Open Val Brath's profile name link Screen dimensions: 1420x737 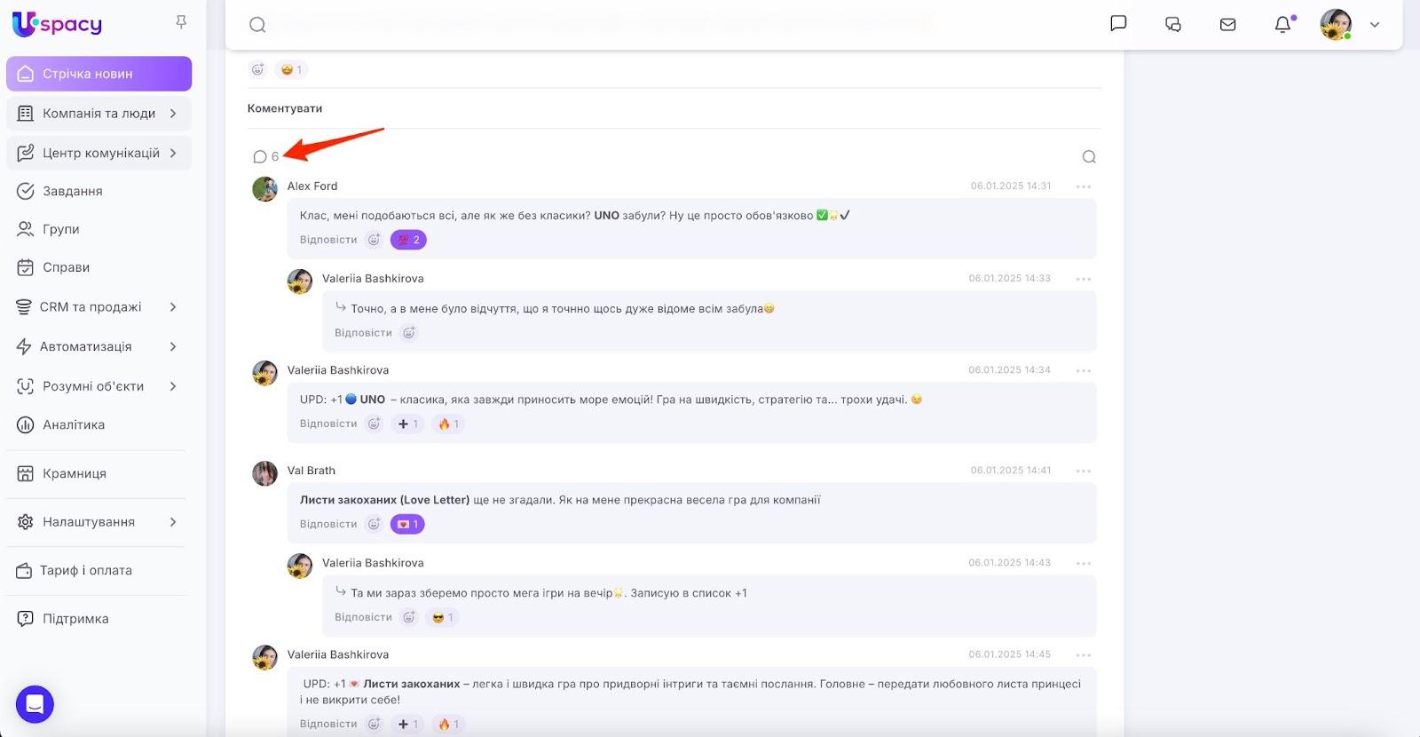coord(312,471)
